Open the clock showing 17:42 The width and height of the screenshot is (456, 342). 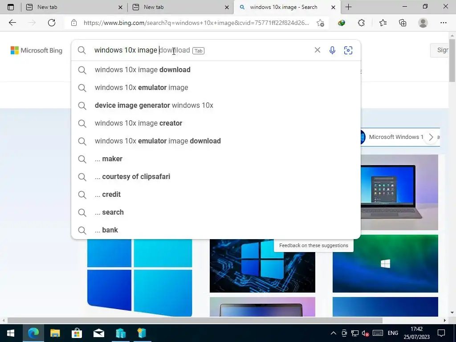[416, 333]
